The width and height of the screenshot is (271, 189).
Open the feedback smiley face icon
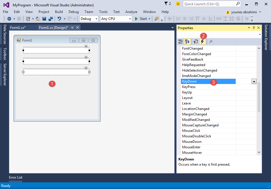tap(178, 4)
